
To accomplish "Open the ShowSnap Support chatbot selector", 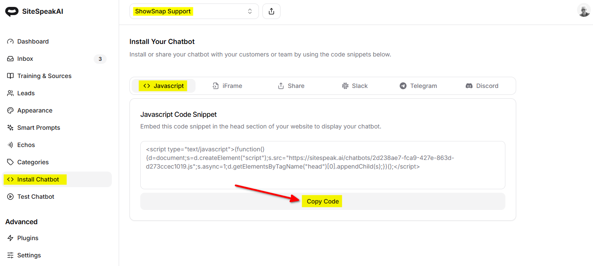I will 194,11.
